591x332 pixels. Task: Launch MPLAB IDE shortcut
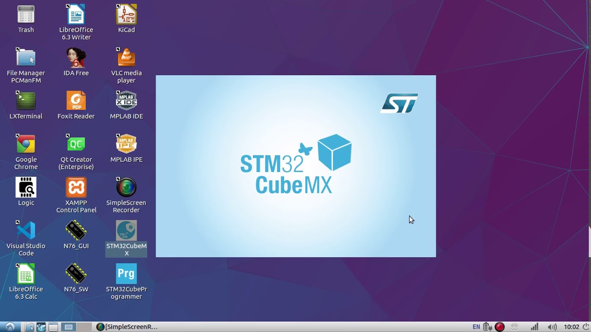pyautogui.click(x=126, y=101)
